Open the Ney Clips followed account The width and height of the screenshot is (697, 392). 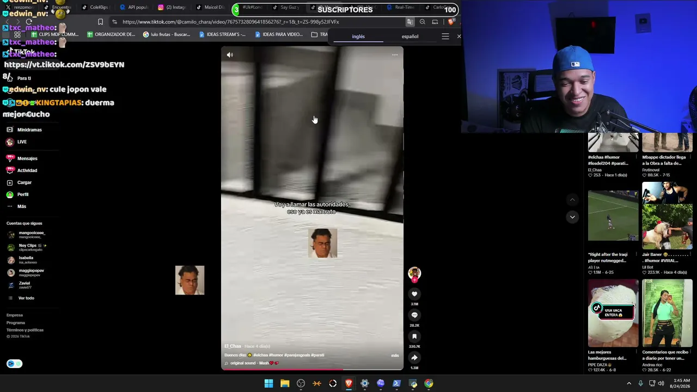[27, 247]
